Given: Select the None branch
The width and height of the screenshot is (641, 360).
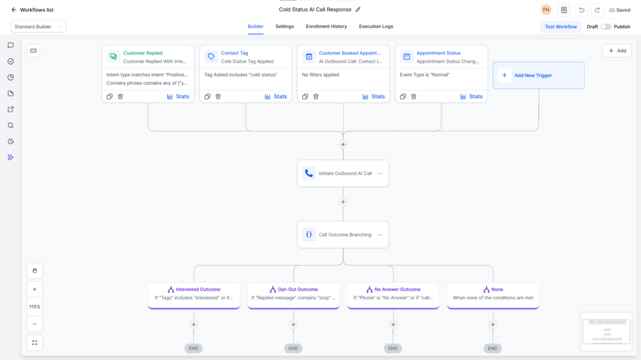Looking at the screenshot, I should tap(493, 295).
